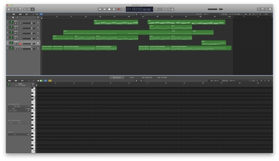Open the Editors scissors button
Screen dimensions: 279x161
(x=33, y=9)
